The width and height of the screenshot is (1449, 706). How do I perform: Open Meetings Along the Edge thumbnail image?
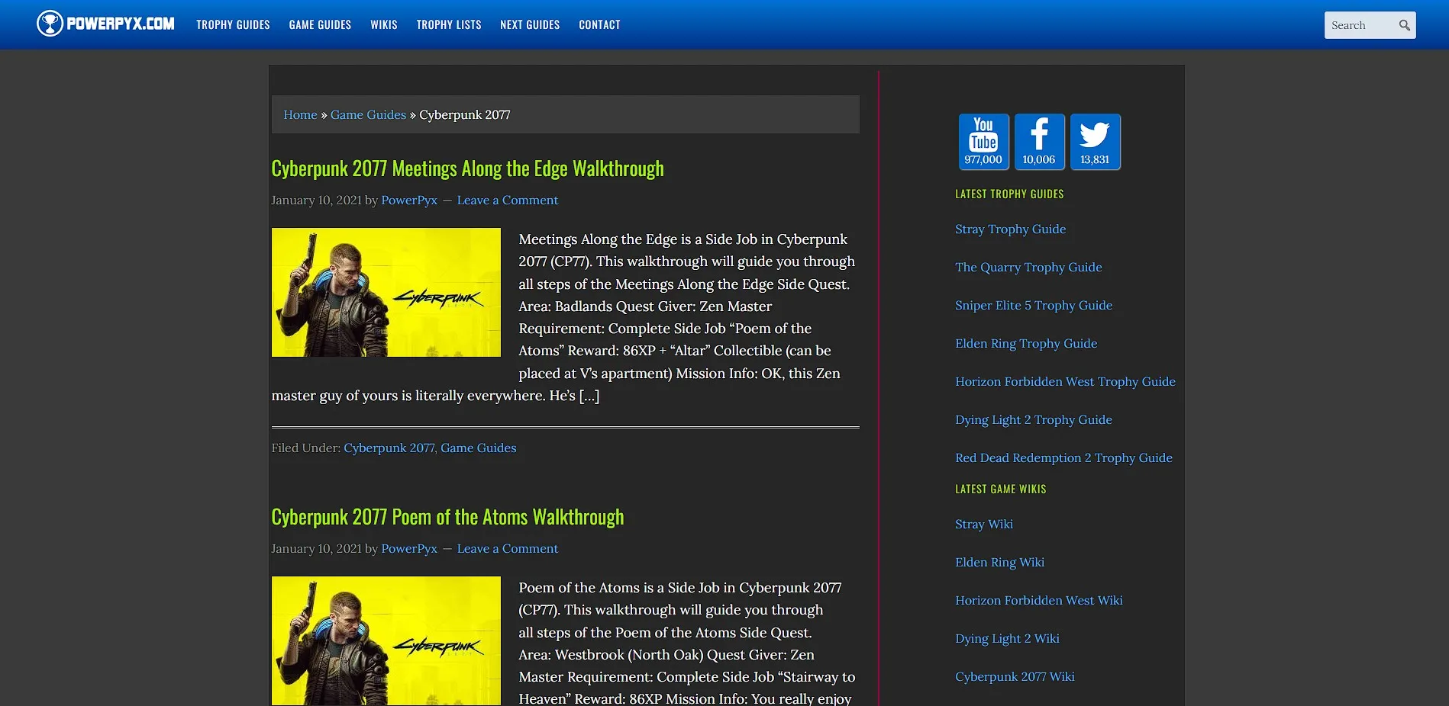(386, 292)
